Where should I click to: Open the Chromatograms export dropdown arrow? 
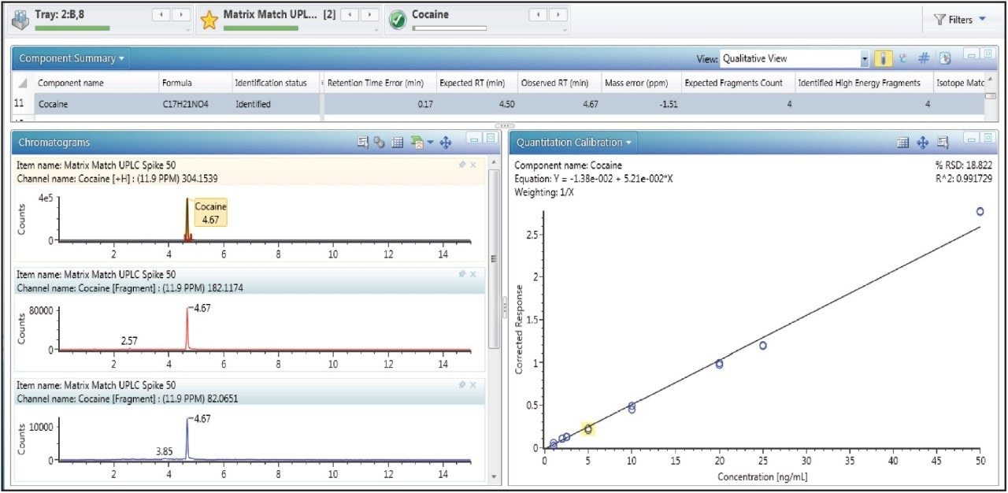pyautogui.click(x=430, y=143)
